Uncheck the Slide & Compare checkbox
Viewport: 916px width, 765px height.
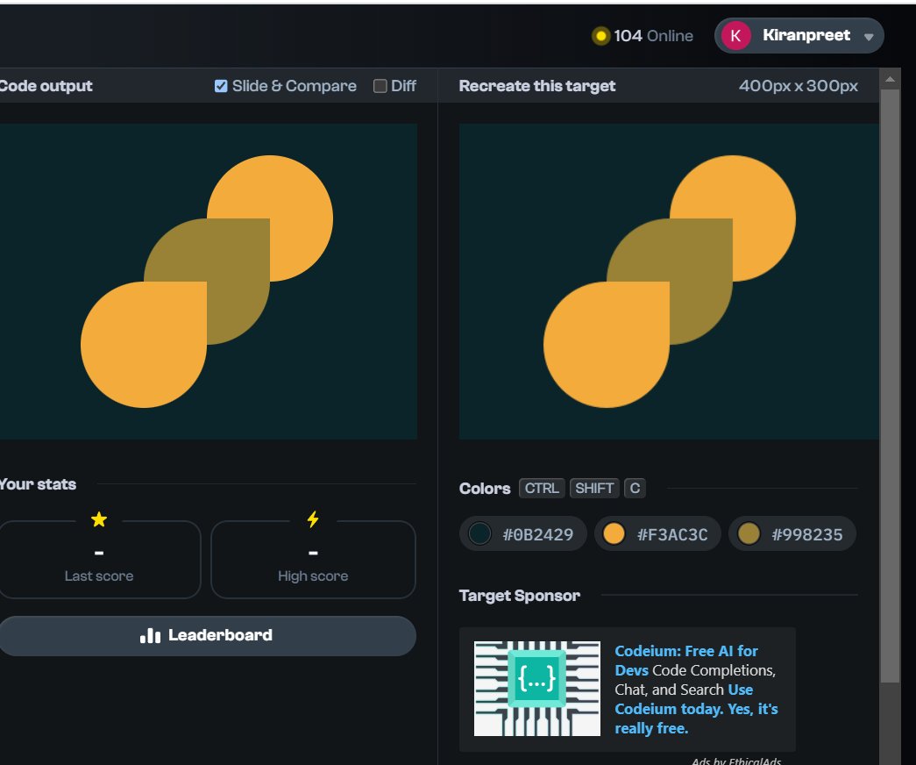click(x=221, y=86)
